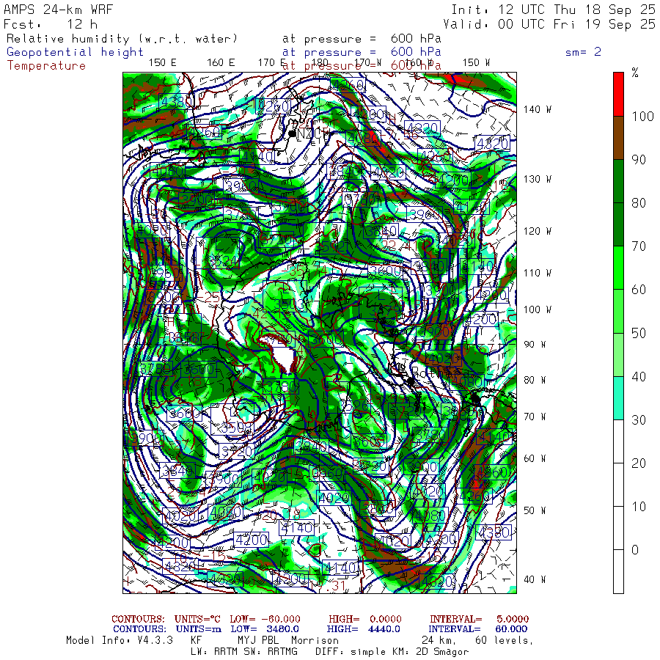Click the 'Model Info: V4.3.3' text
Viewport: 660px width, 660px height.
tap(120, 641)
